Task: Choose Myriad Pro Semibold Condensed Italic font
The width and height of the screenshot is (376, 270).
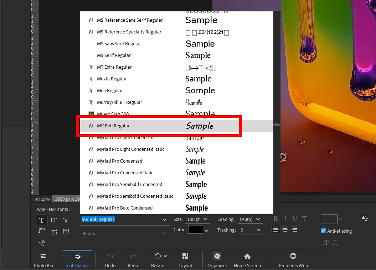Action: pyautogui.click(x=177, y=196)
